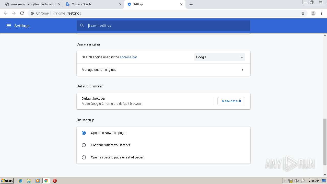Open the volume tray icon

296,181
